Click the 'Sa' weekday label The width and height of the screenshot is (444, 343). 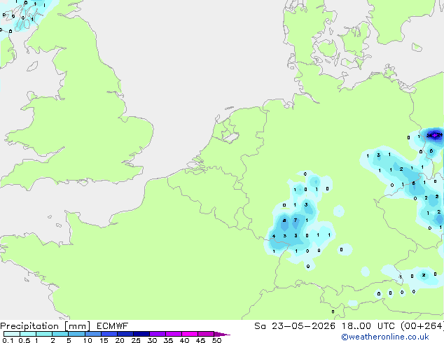(260, 326)
